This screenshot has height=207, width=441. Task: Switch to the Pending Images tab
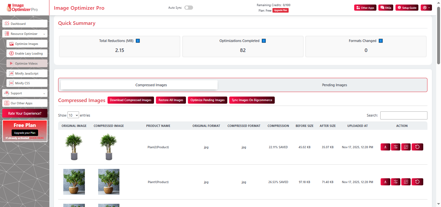tap(334, 85)
